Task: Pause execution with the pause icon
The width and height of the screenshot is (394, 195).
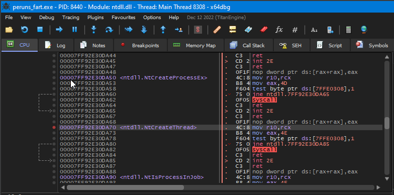Action: tap(74, 30)
